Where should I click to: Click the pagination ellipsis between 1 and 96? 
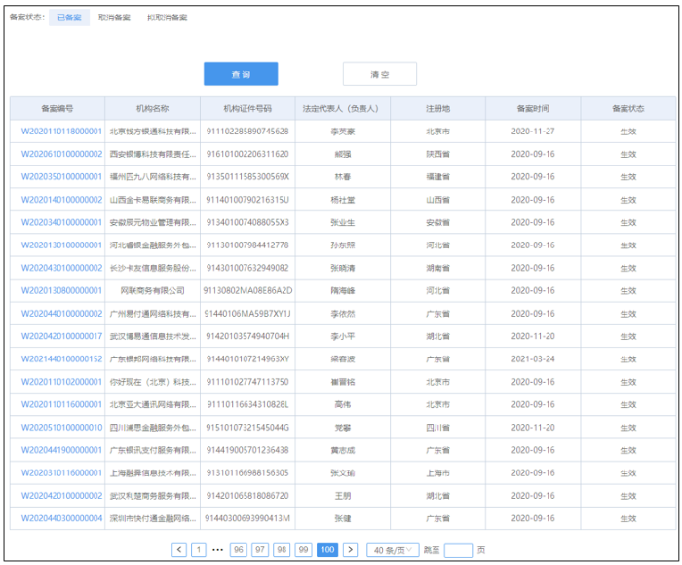pos(218,550)
